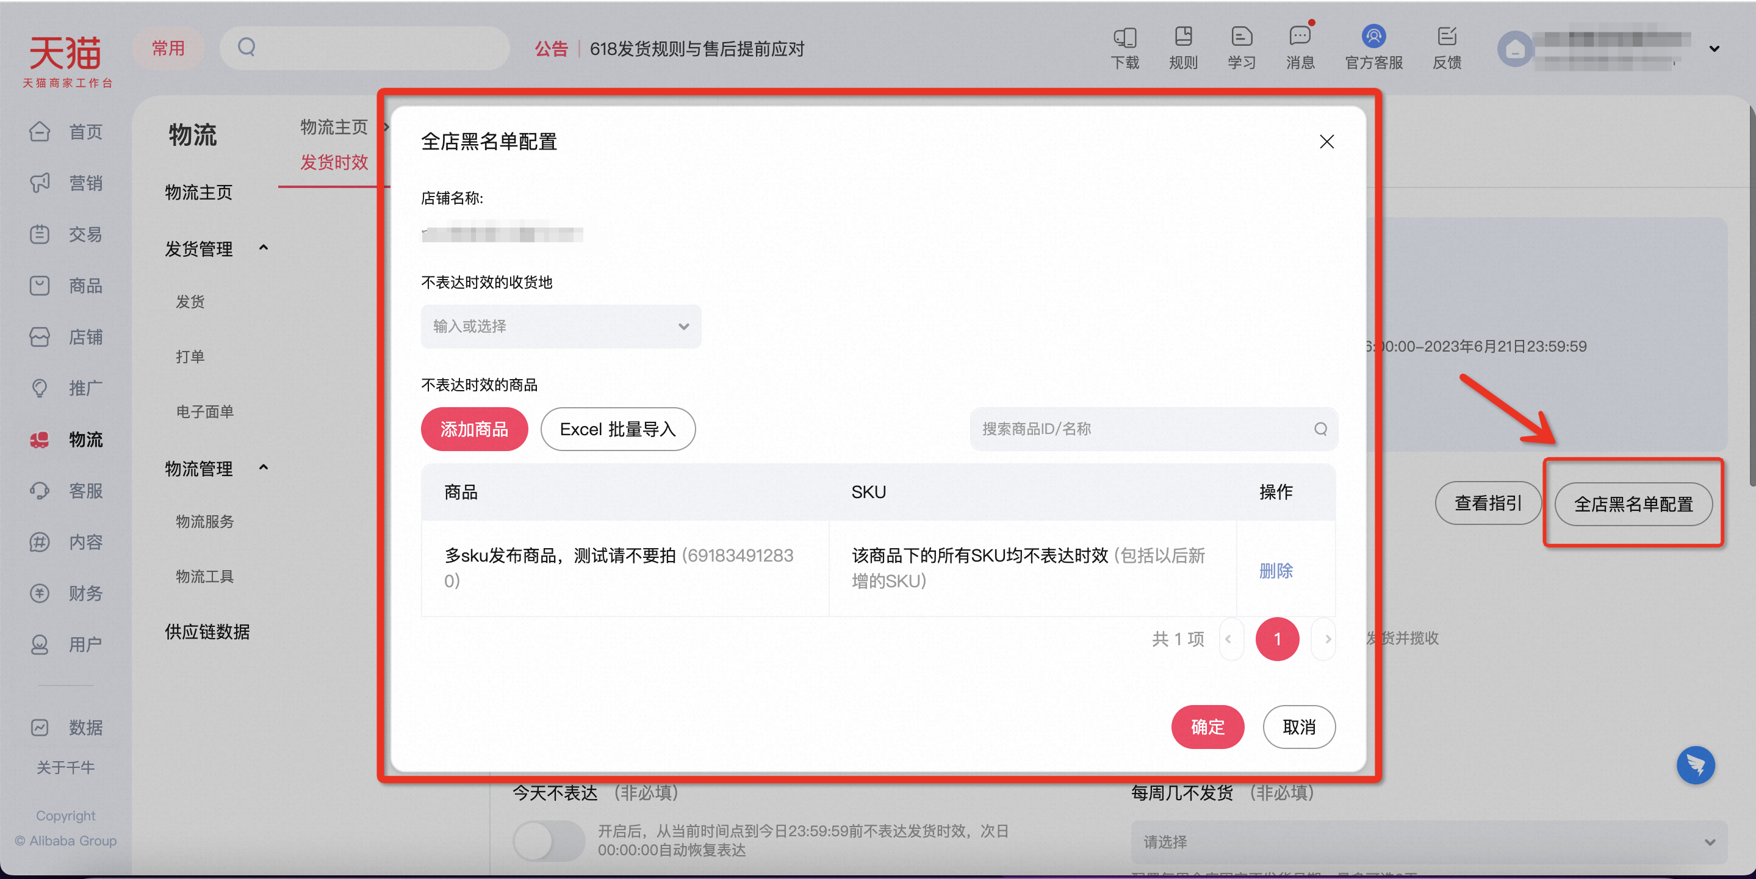
Task: Confirm with the 确定 button
Action: [x=1207, y=727]
